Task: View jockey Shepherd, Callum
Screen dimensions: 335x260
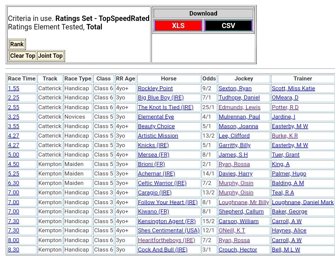Action: 241,211
